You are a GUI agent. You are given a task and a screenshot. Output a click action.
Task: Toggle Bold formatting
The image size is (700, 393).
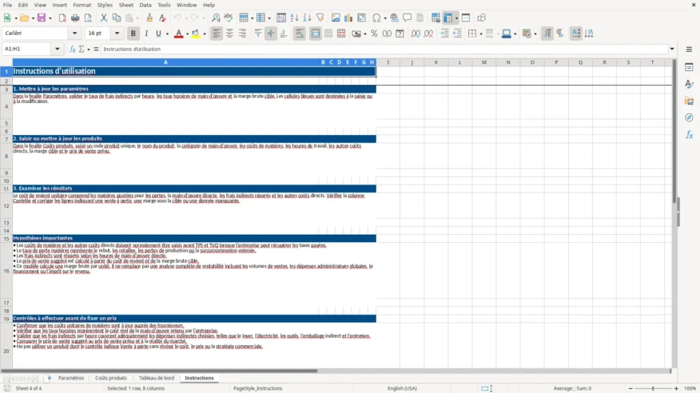coord(133,33)
